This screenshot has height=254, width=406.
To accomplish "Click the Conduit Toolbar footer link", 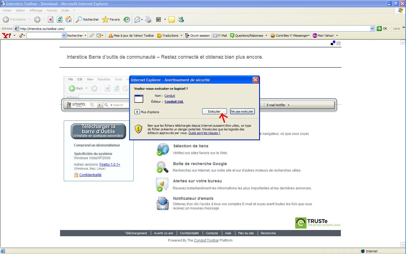I will [206, 240].
